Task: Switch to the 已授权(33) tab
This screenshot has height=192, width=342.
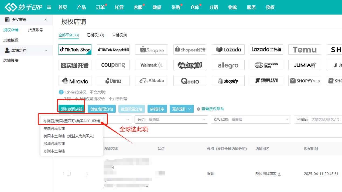Action: (95, 35)
